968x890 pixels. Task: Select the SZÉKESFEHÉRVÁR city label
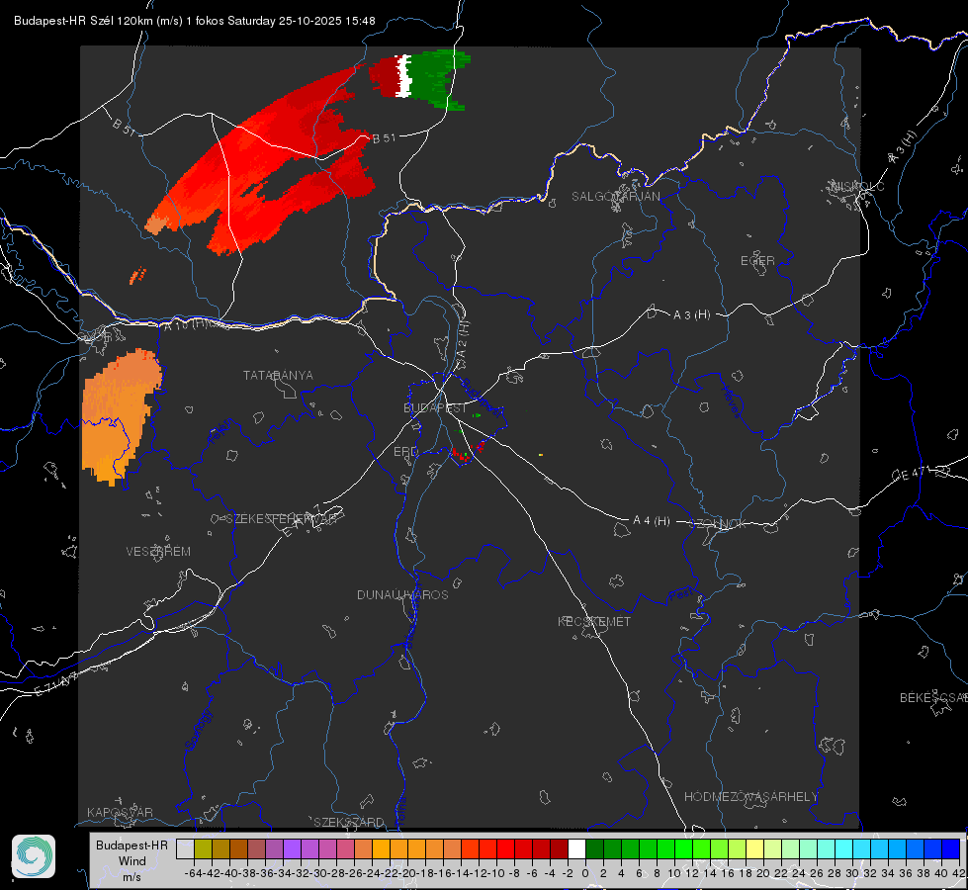pyautogui.click(x=281, y=519)
